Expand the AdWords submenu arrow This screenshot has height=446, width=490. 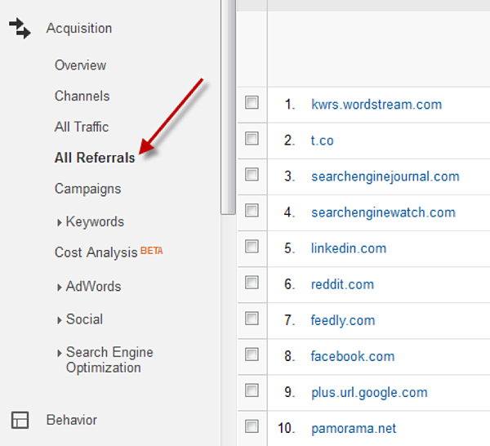59,288
